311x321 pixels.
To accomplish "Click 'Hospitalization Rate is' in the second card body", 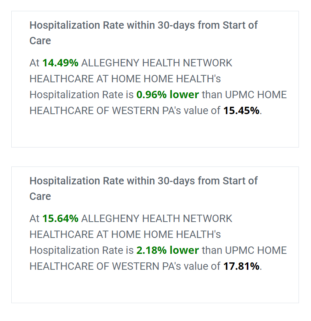I will point(81,250).
